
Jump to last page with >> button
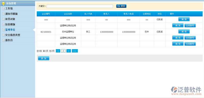[x=75, y=51]
